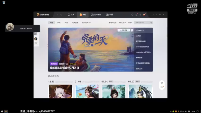Click the WeGame taskbar icon
Viewport: 201px width, 113px height.
[x=6, y=111]
